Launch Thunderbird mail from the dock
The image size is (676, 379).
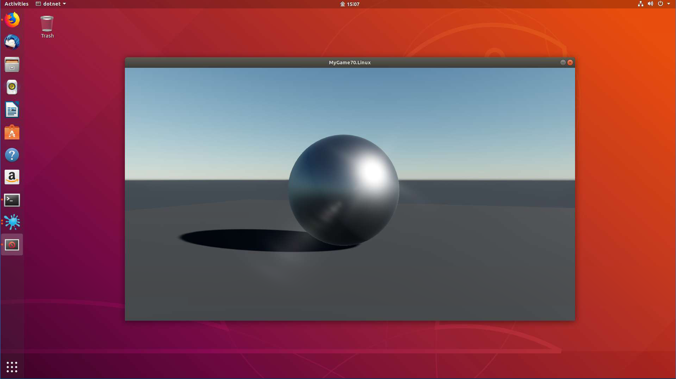coord(12,42)
